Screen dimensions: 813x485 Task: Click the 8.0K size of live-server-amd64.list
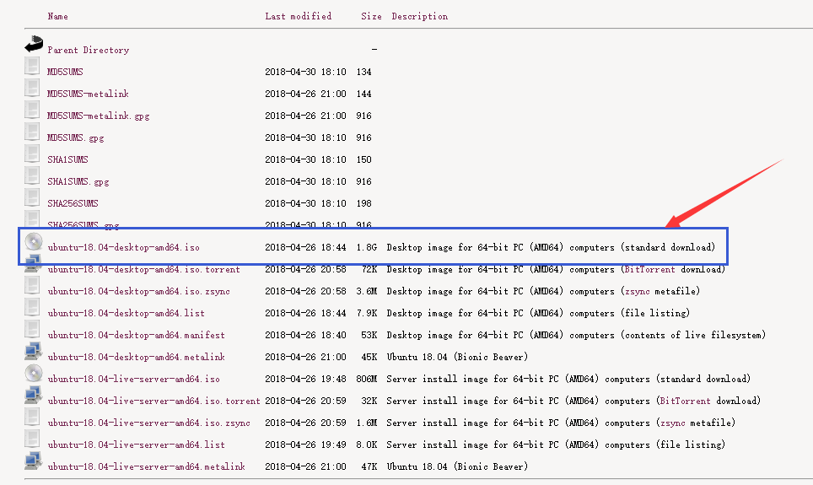pos(367,445)
